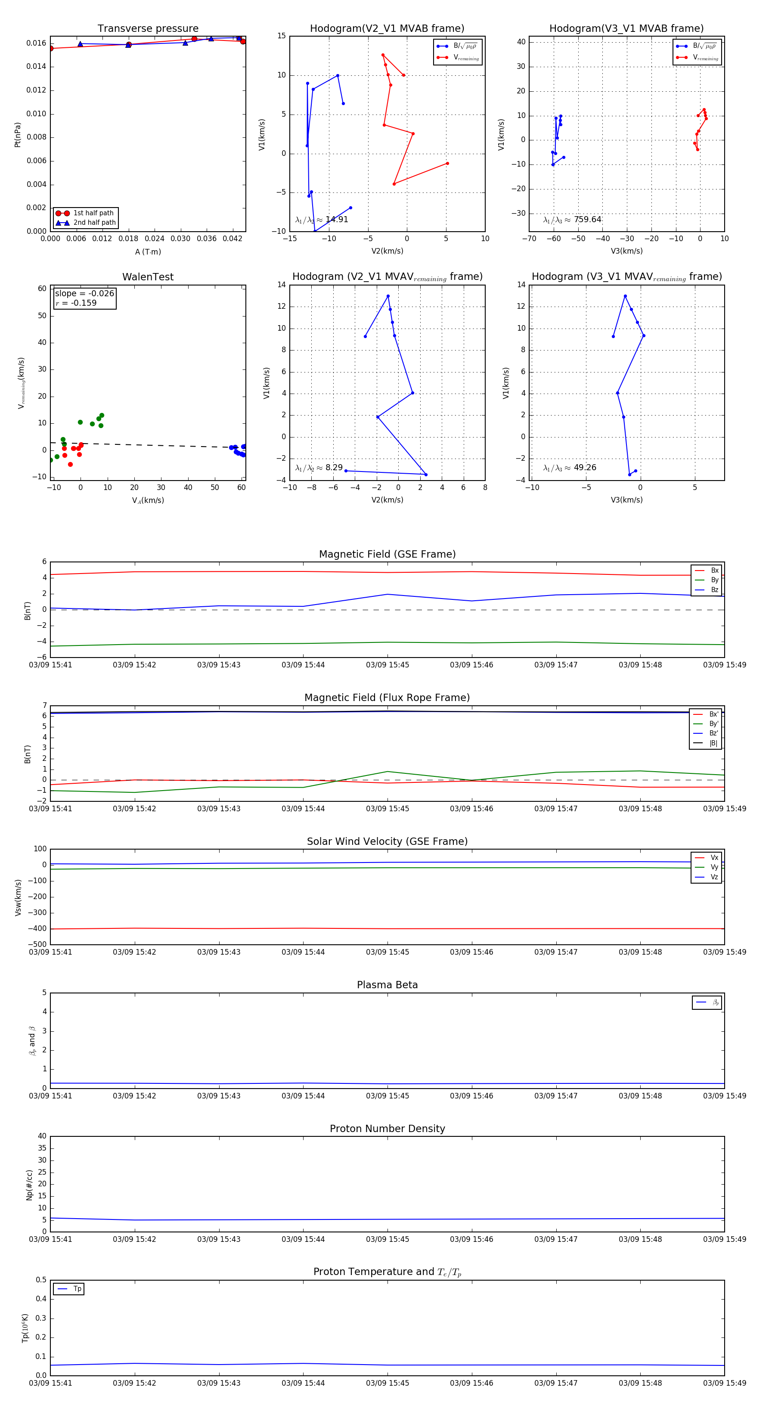775x1421 pixels.
Task: Click the 'Transverse pressure' plot title
Action: coord(148,29)
